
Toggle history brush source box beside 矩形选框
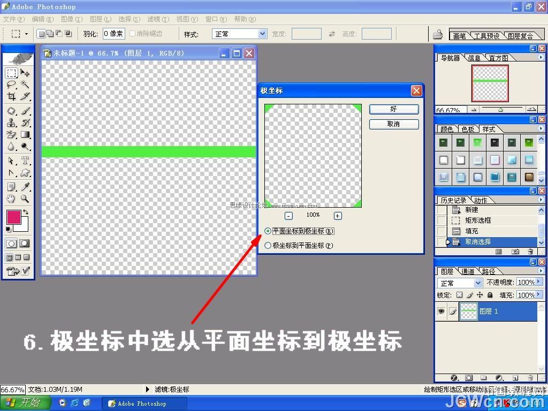(x=442, y=220)
